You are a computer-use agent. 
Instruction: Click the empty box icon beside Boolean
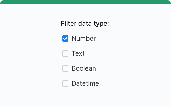65,68
